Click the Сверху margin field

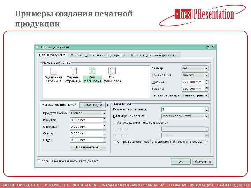(x=86, y=133)
